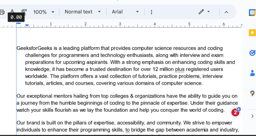
Task: Select the Paint format tool
Action: click(x=24, y=12)
